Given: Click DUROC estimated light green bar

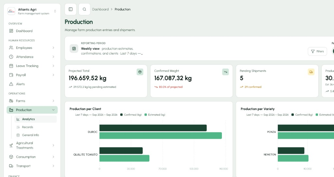Looking at the screenshot, I should (x=160, y=136).
